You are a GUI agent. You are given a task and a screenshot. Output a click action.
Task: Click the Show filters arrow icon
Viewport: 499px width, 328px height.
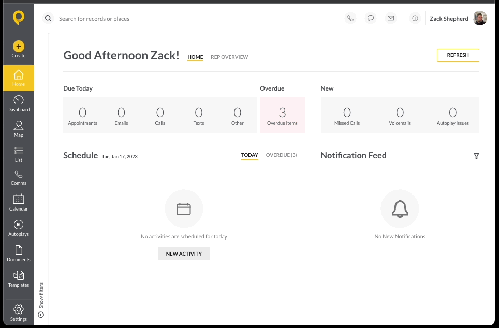[41, 315]
